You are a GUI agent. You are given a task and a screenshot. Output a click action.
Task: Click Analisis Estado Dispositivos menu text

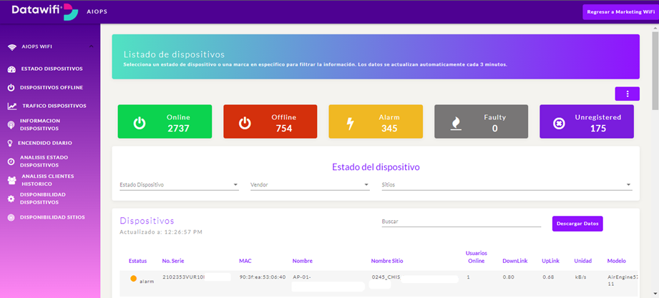click(44, 162)
